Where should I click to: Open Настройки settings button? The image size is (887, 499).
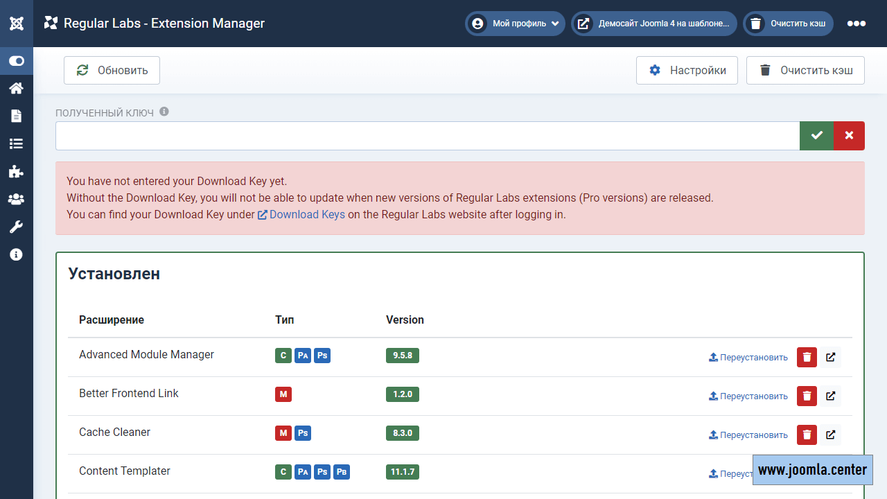(687, 70)
